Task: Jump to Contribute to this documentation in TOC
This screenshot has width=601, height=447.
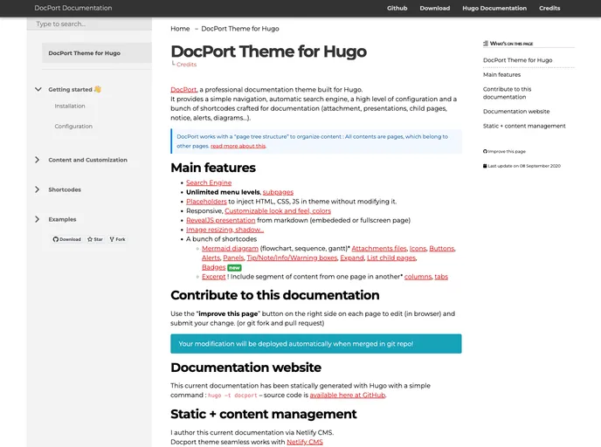Action: [507, 93]
